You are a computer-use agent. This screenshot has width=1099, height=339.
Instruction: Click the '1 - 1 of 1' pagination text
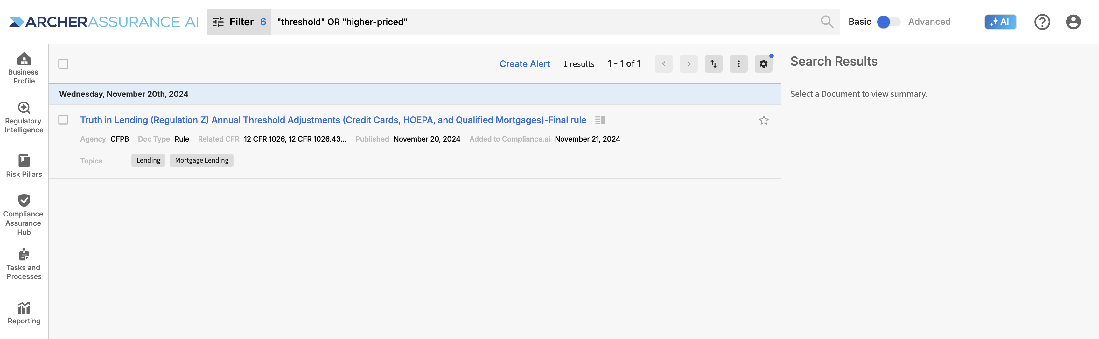point(624,64)
